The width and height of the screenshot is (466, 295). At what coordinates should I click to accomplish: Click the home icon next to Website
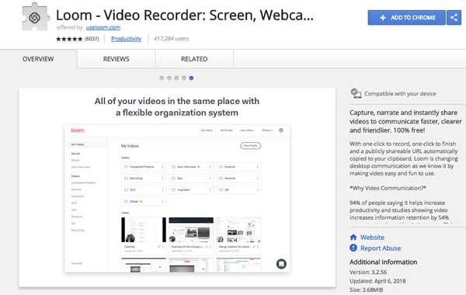[x=353, y=237]
